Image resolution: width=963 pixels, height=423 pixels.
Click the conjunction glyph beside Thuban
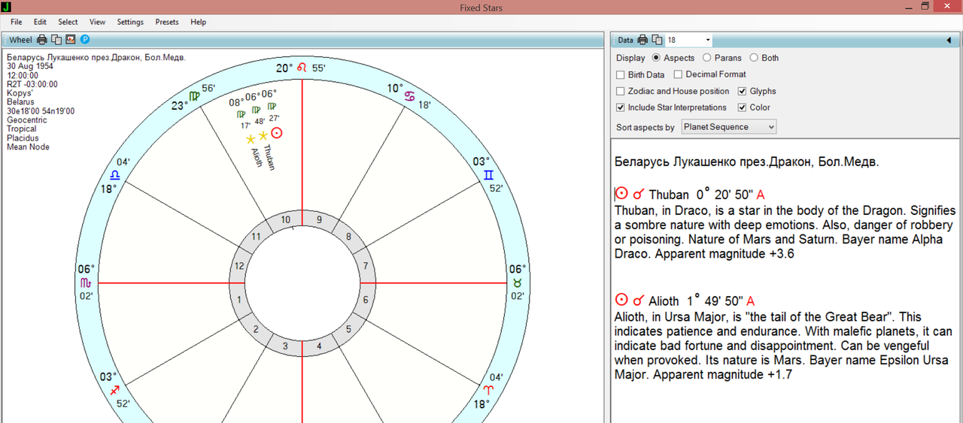coord(638,195)
